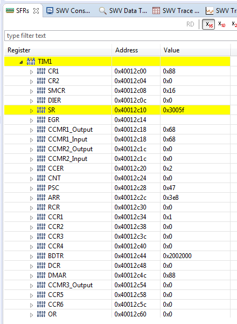Image resolution: width=237 pixels, height=324 pixels.
Task: Select hexadecimal X16 number format
Action: click(208, 24)
